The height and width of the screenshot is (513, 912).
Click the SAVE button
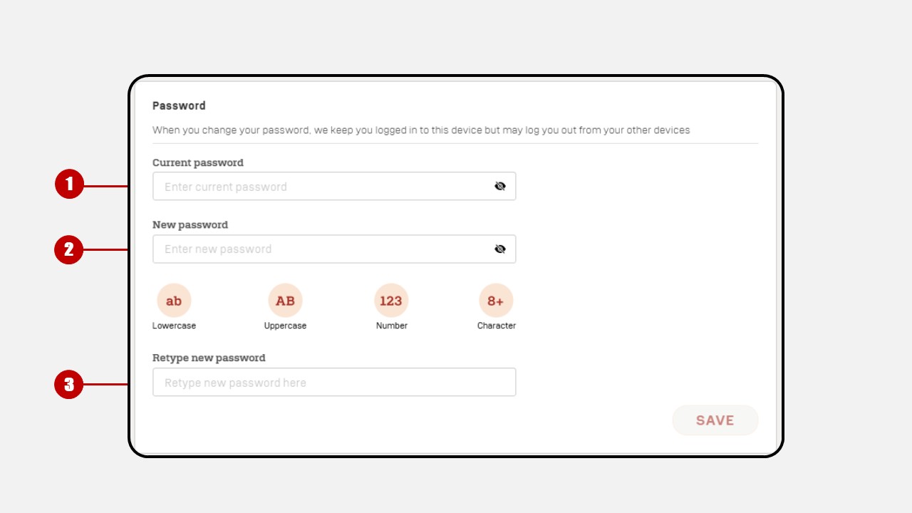[715, 420]
